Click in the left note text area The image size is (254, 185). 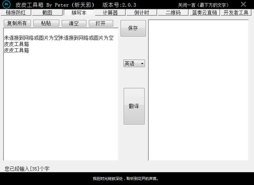click(61, 94)
